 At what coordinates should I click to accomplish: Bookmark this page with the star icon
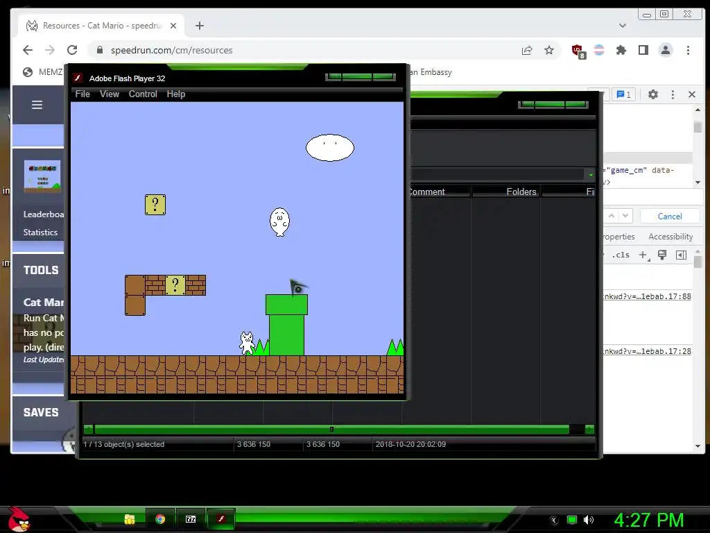(x=549, y=50)
